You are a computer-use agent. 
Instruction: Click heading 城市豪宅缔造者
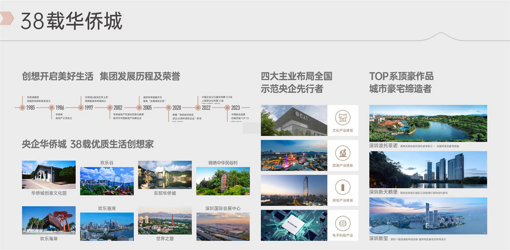(x=400, y=89)
